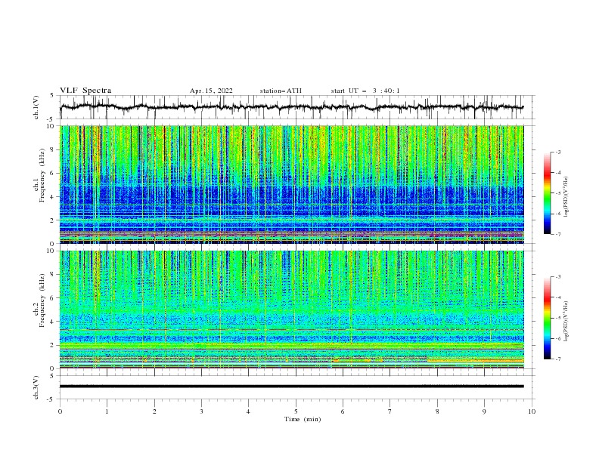This screenshot has width=599, height=462.
Task: Click time axis tick label "1"
Action: (107, 411)
